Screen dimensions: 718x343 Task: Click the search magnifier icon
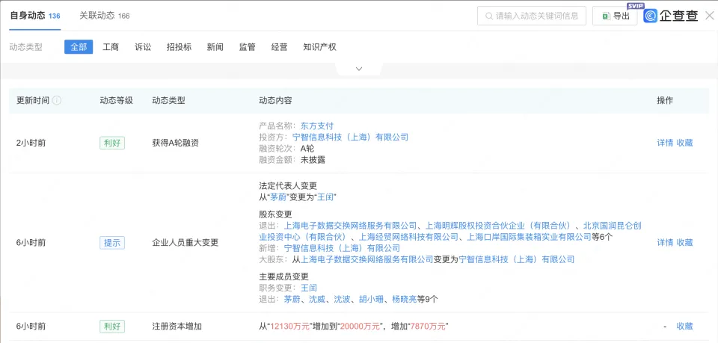pos(489,16)
